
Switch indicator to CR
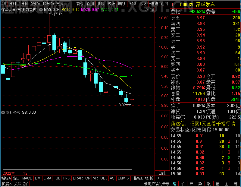coord(88,178)
